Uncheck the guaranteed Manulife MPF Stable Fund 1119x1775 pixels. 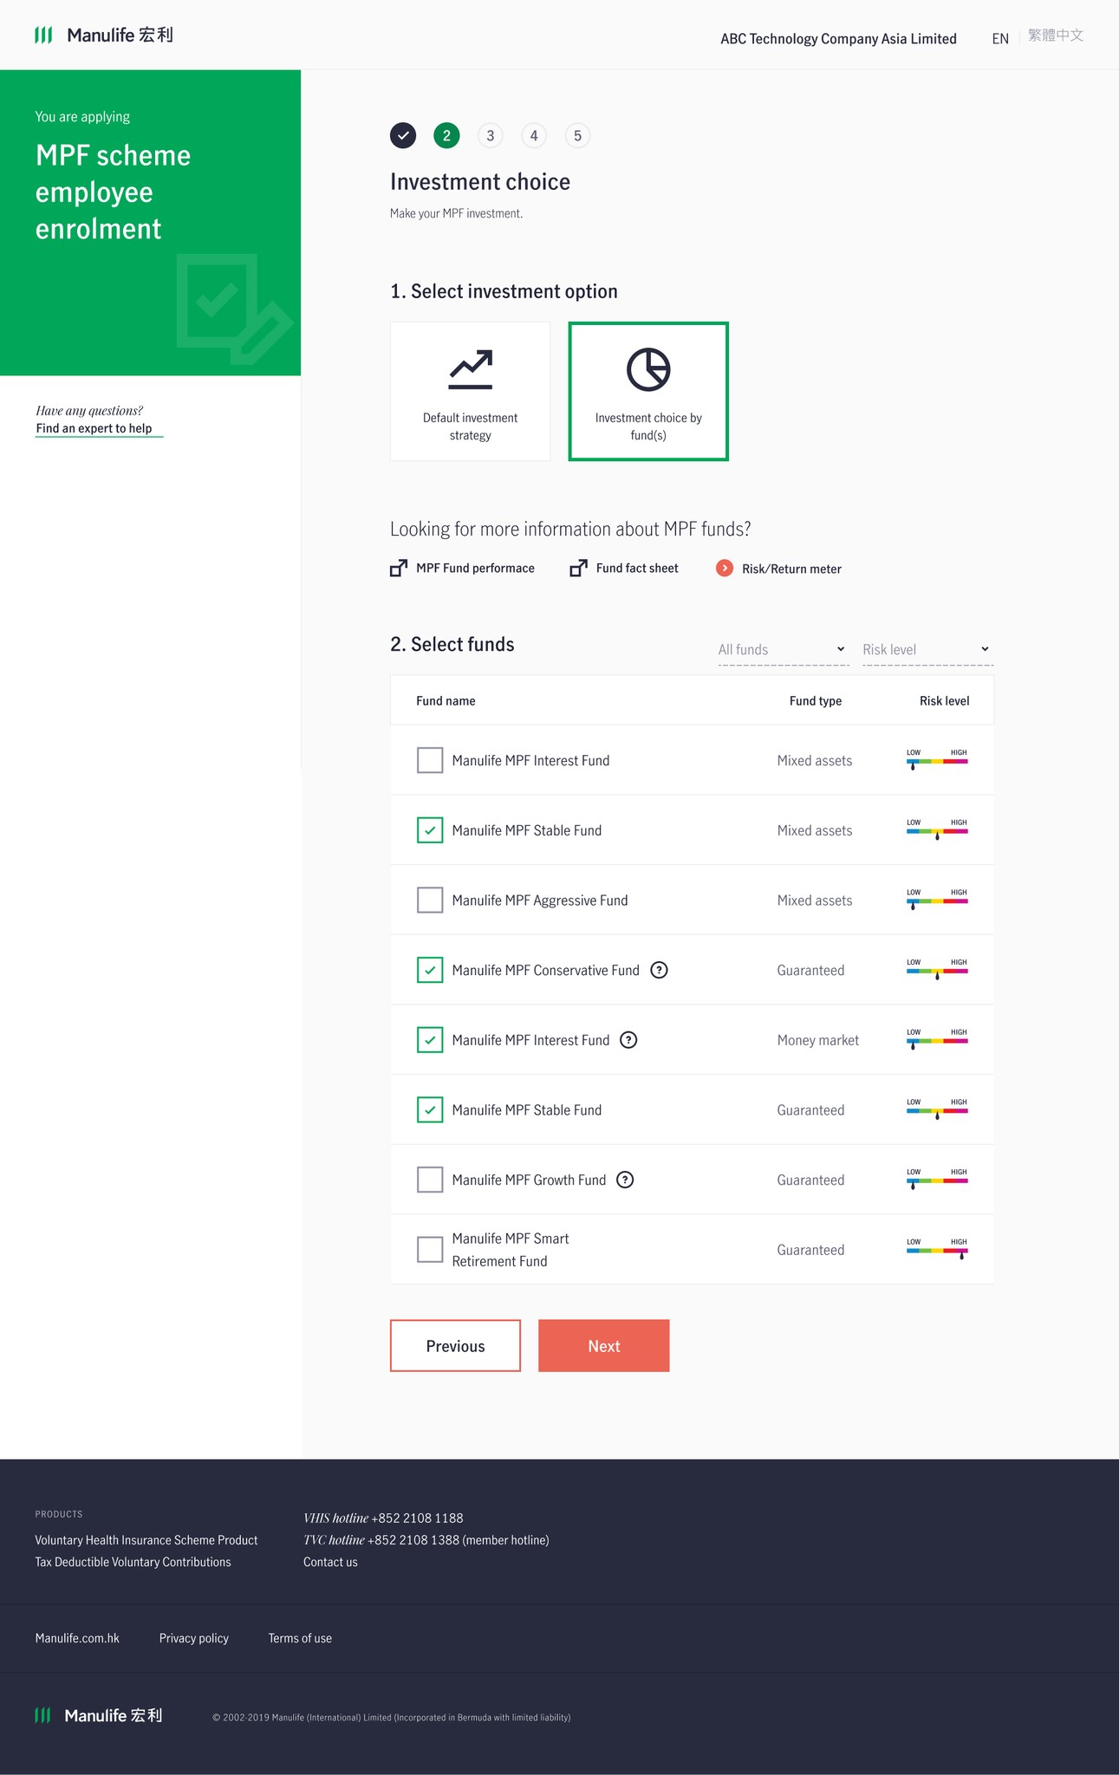click(430, 1109)
